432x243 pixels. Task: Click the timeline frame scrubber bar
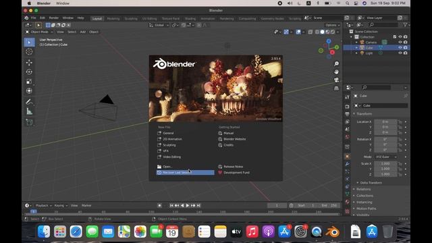point(182,211)
